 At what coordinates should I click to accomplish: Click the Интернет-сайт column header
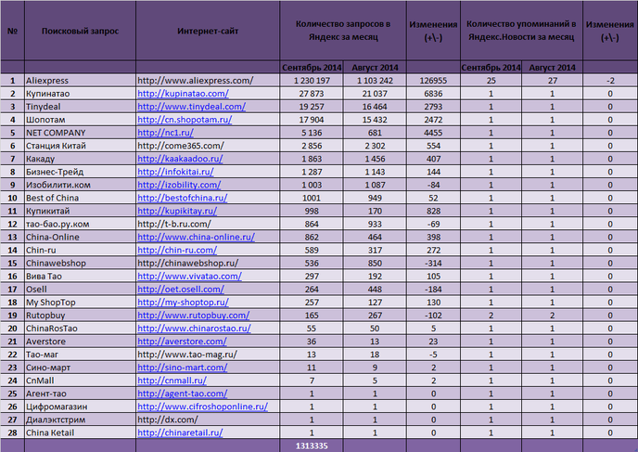tap(208, 31)
